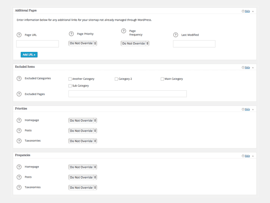Click help icon beside Priorities Taxonomies
270x203 pixels.
[19, 141]
